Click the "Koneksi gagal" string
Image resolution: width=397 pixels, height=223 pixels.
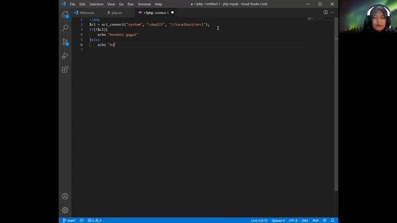123,35
